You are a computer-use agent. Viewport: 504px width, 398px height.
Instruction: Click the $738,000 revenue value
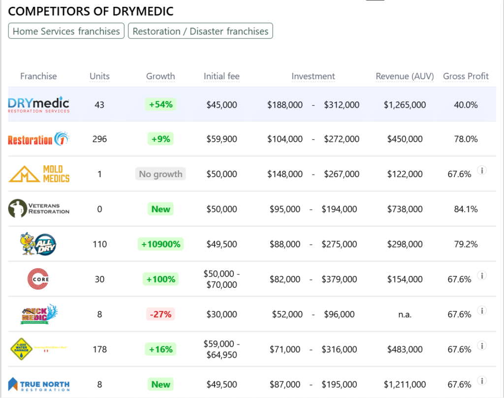pos(405,209)
